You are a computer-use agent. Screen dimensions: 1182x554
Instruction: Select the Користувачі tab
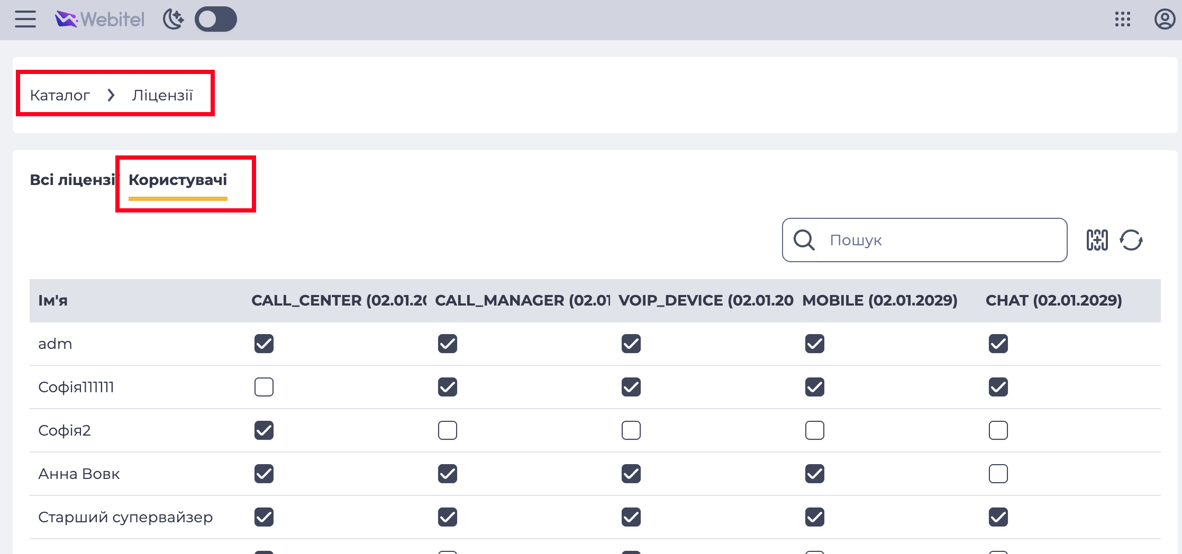[x=178, y=180]
